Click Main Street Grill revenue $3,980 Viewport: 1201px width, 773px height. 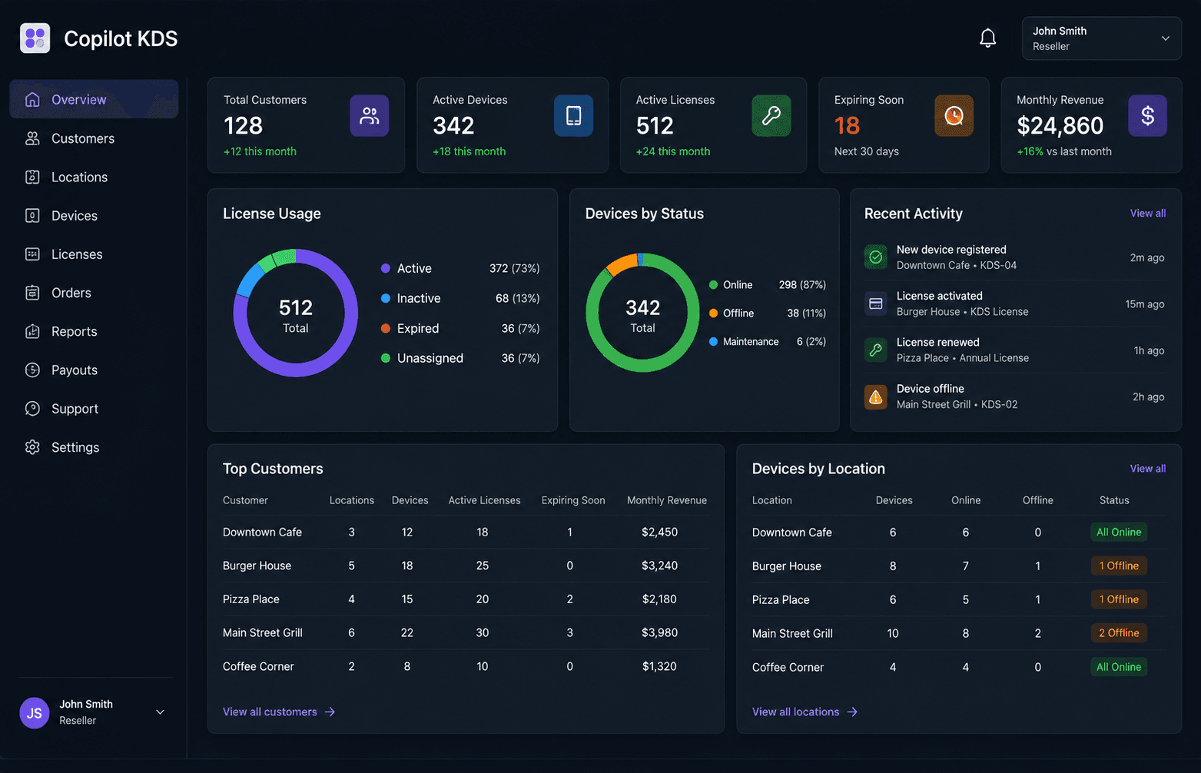(659, 632)
